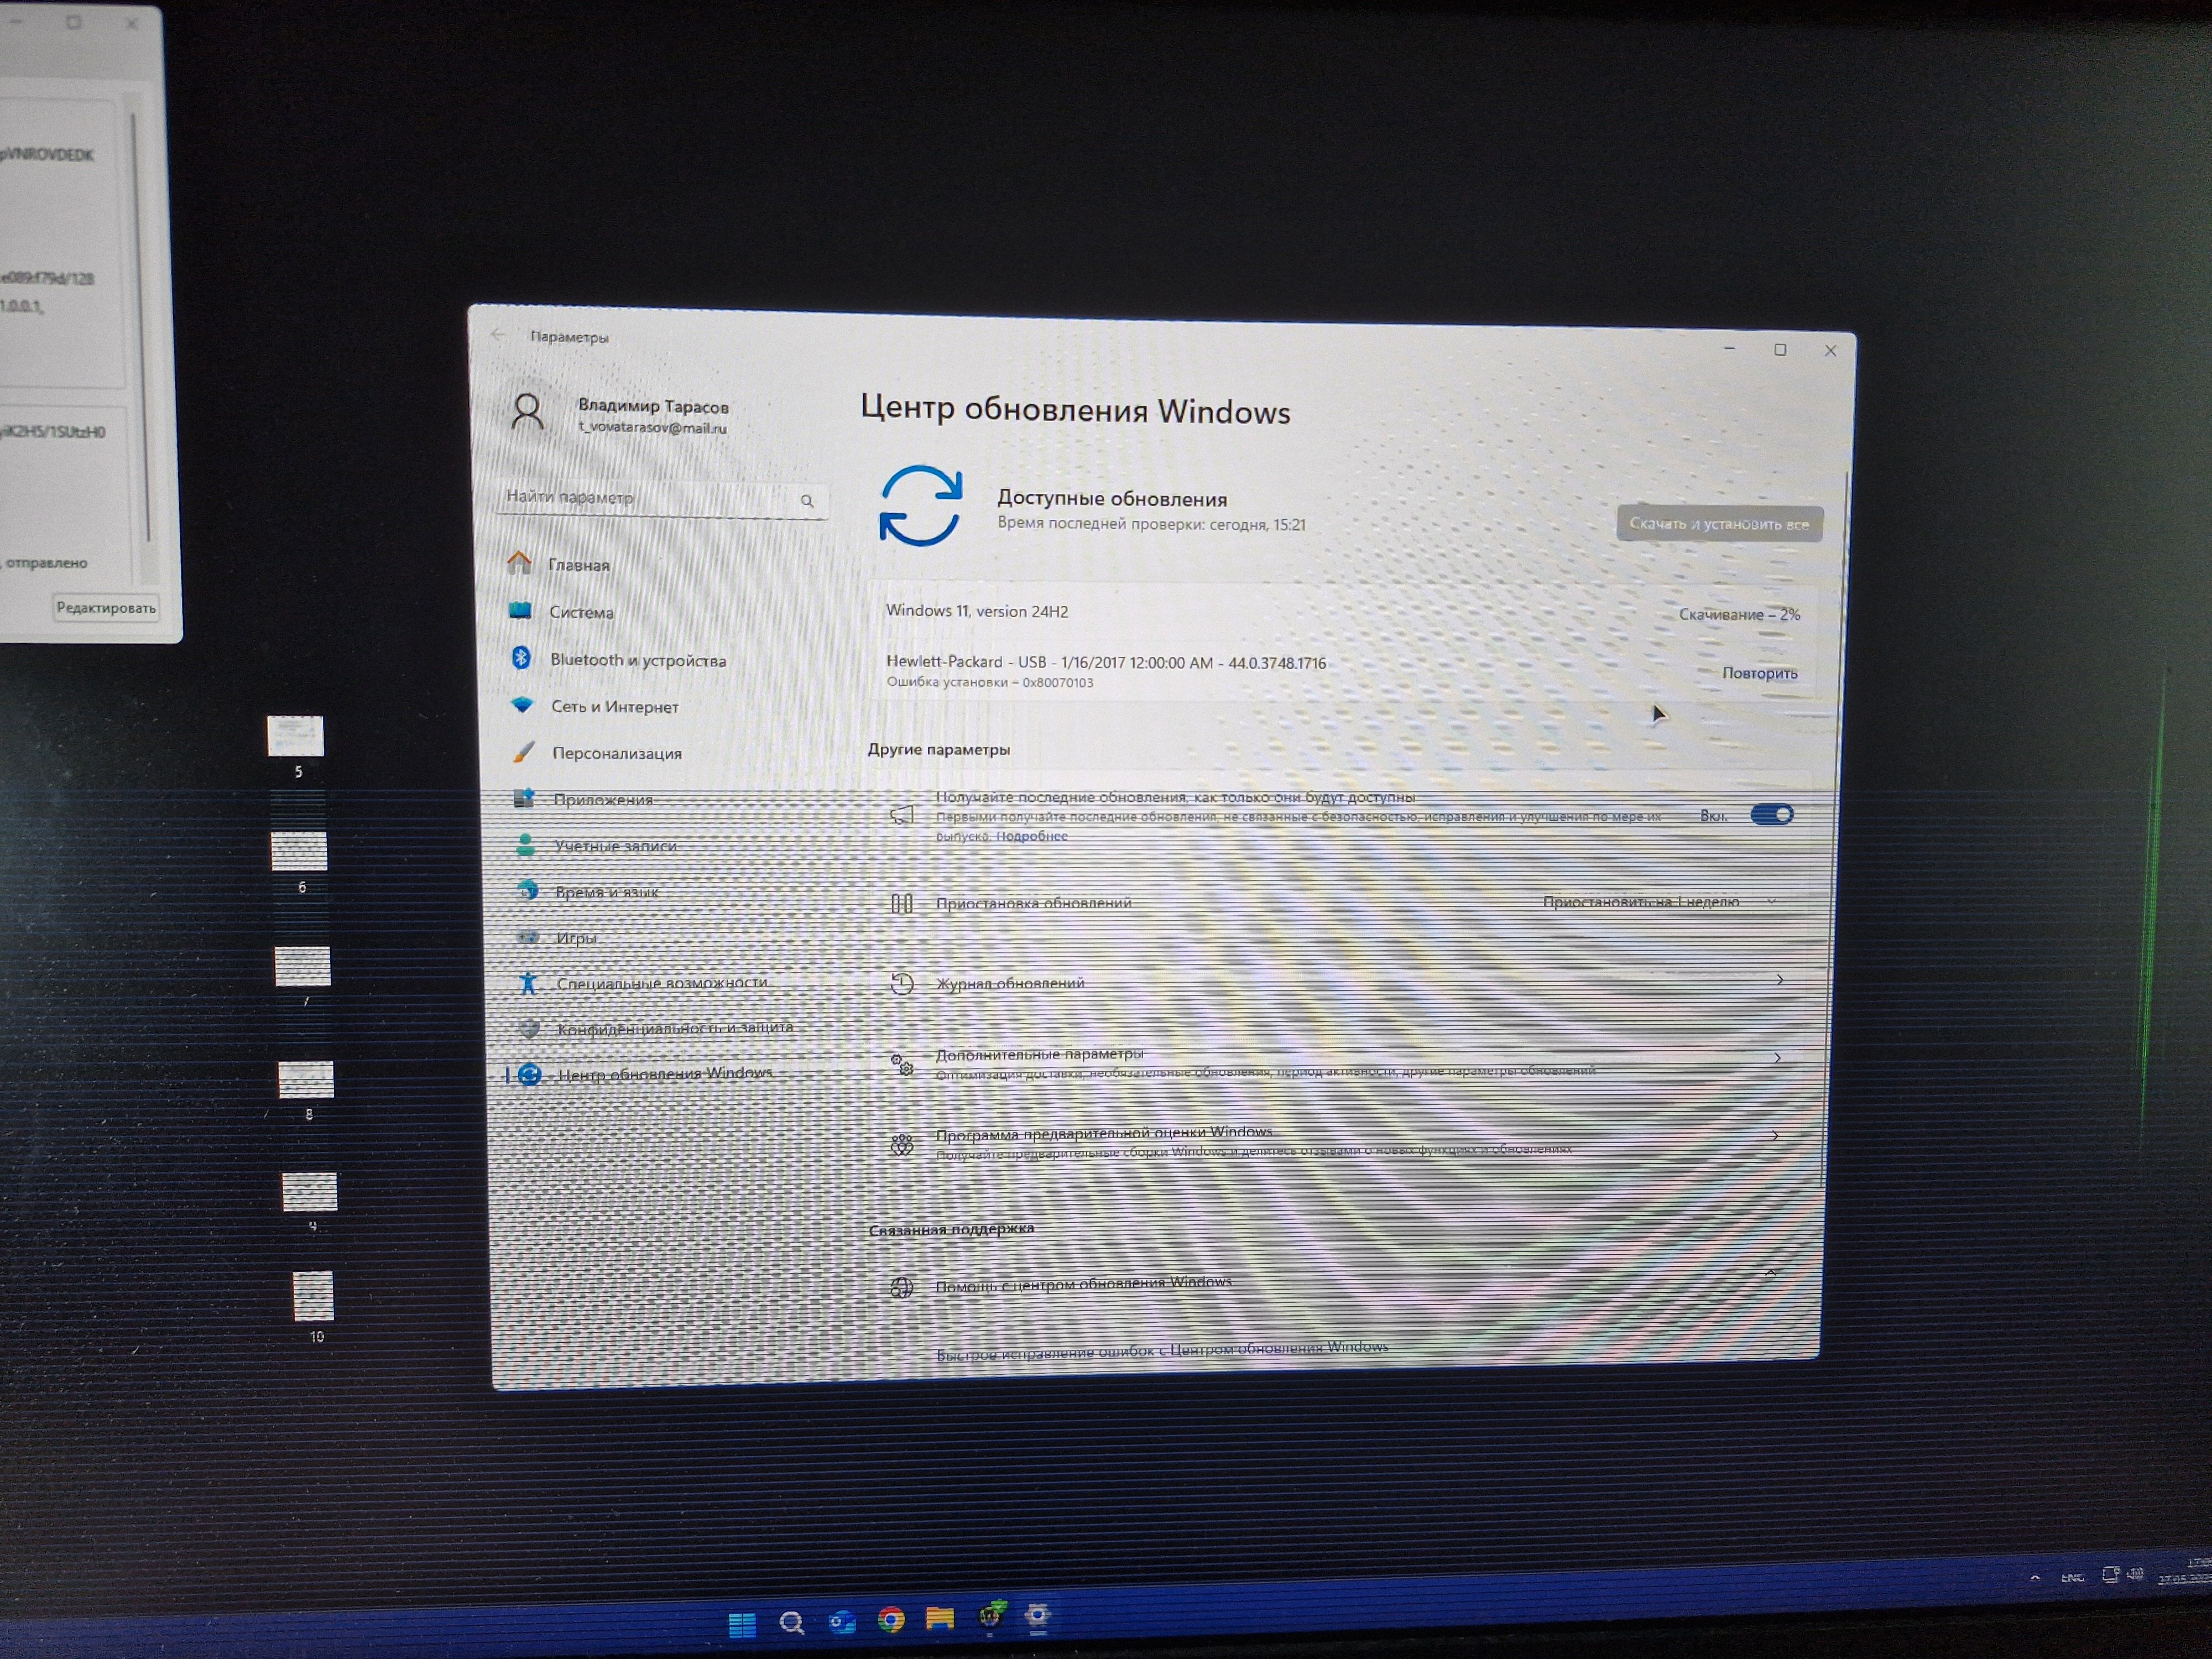Click the Центр обновления Windows sidebar icon
Viewport: 2212px width, 1659px height.
530,1075
